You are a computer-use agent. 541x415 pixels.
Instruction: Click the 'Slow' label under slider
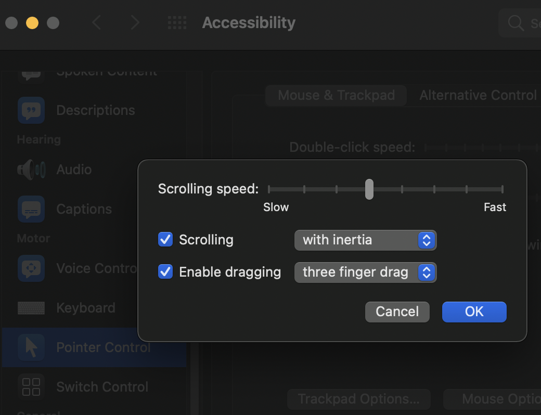276,207
